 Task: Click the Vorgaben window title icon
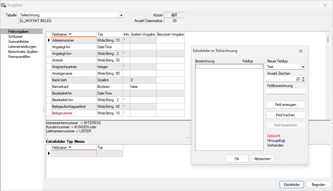tap(3, 5)
